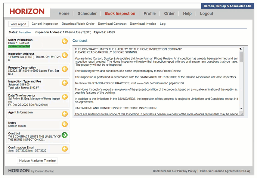Go to the Scheduler tab

87,13
